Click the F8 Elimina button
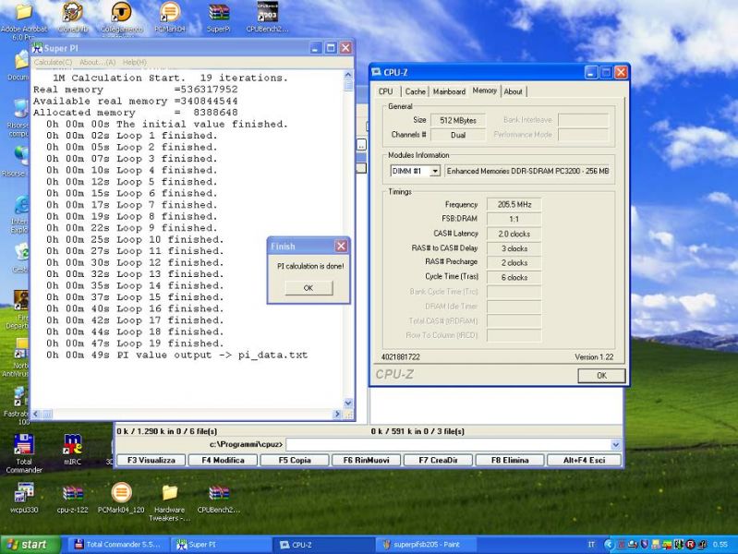 pos(510,460)
